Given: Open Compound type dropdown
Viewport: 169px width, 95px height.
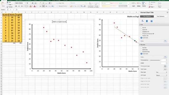Looking at the screenshot, I should [x=165, y=66].
